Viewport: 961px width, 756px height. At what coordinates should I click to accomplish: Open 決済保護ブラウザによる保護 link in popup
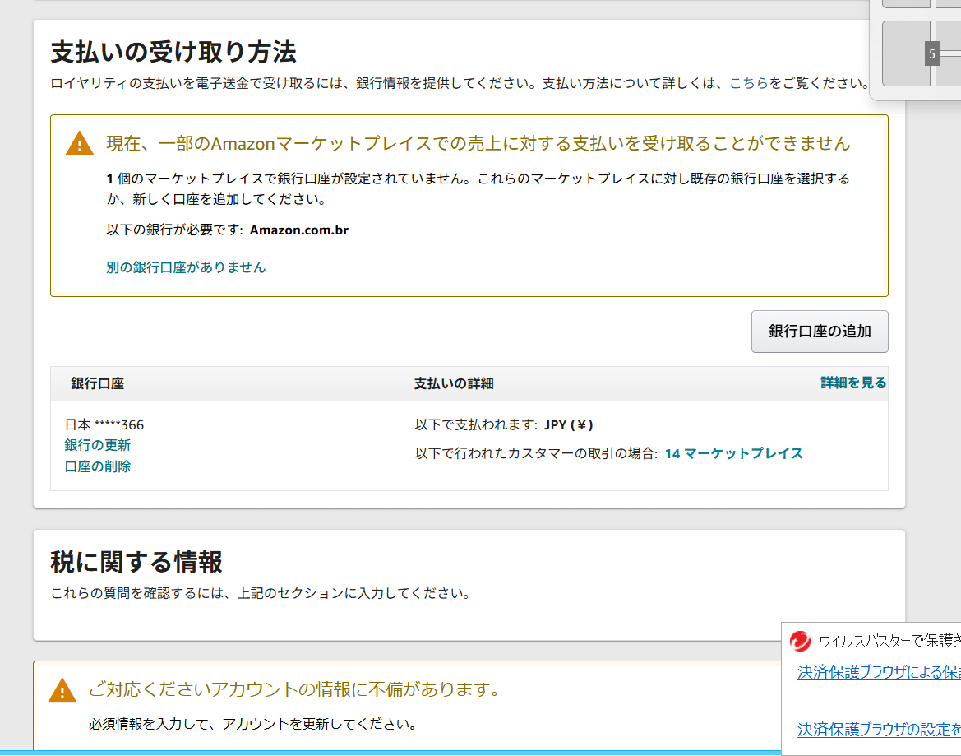pyautogui.click(x=879, y=672)
